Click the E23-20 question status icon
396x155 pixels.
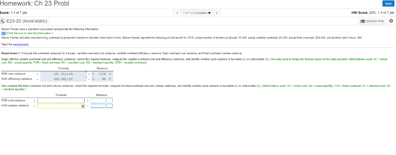[x=3, y=21]
